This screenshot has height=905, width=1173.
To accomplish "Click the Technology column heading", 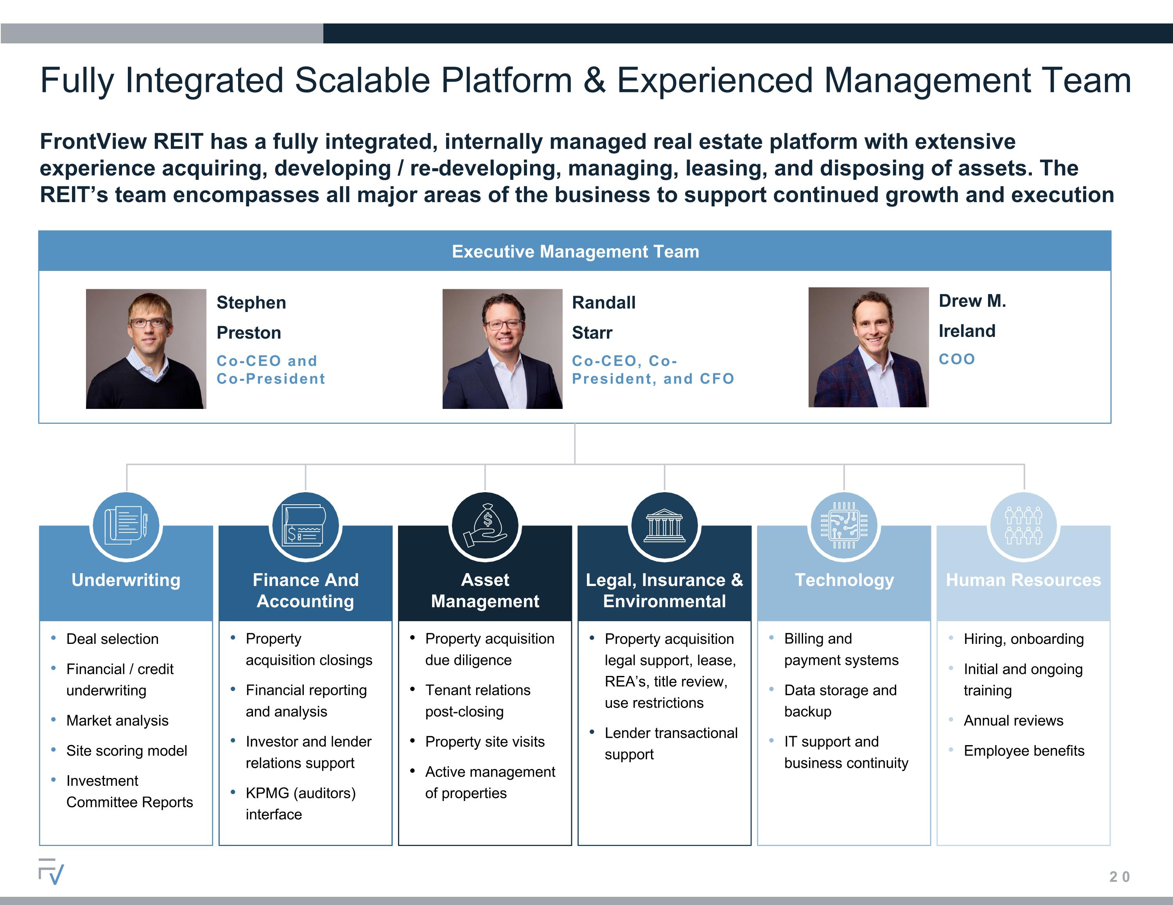I will click(x=844, y=580).
